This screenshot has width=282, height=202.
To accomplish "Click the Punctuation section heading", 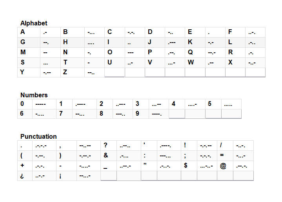I will [x=38, y=136].
